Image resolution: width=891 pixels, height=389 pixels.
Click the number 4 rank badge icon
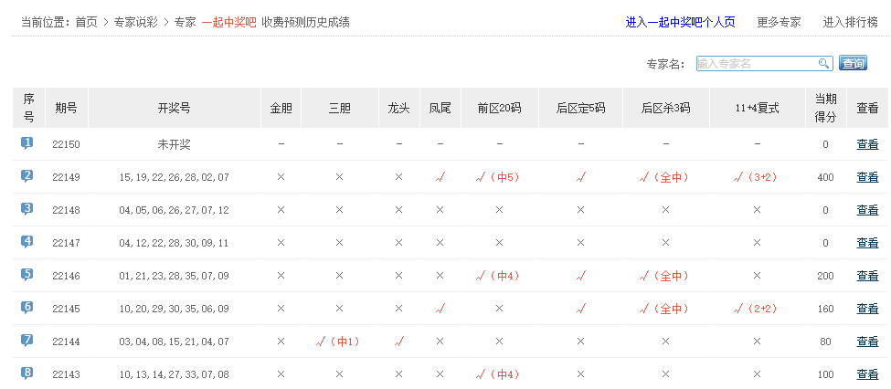[x=27, y=242]
